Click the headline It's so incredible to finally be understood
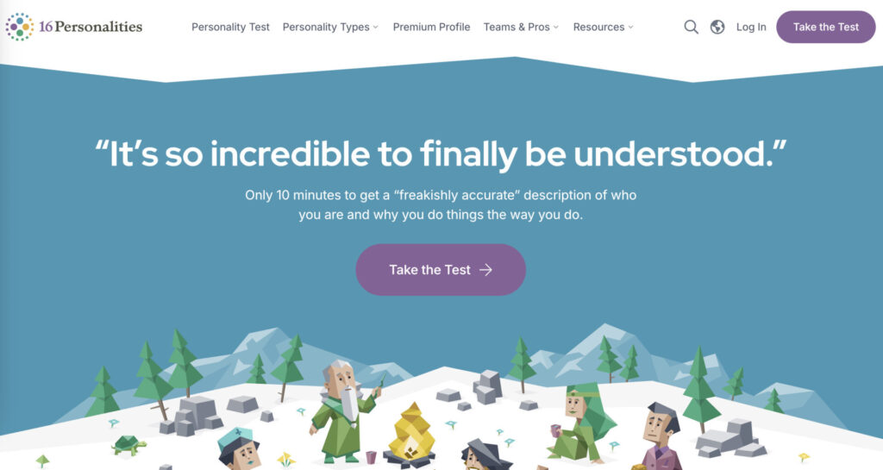The image size is (883, 470). point(441,154)
